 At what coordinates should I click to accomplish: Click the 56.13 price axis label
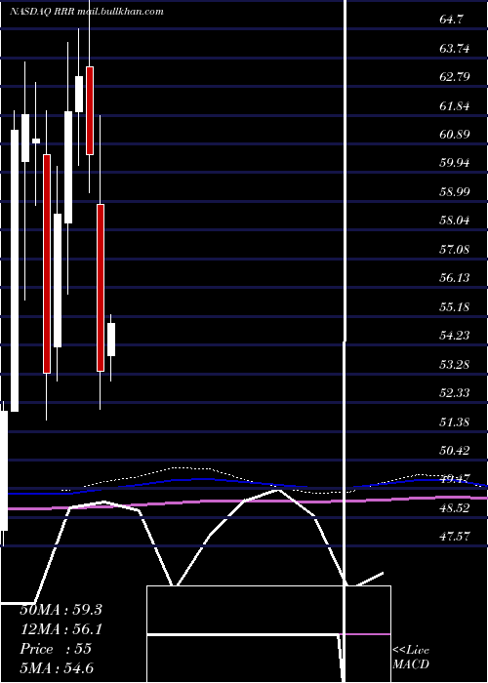point(455,278)
